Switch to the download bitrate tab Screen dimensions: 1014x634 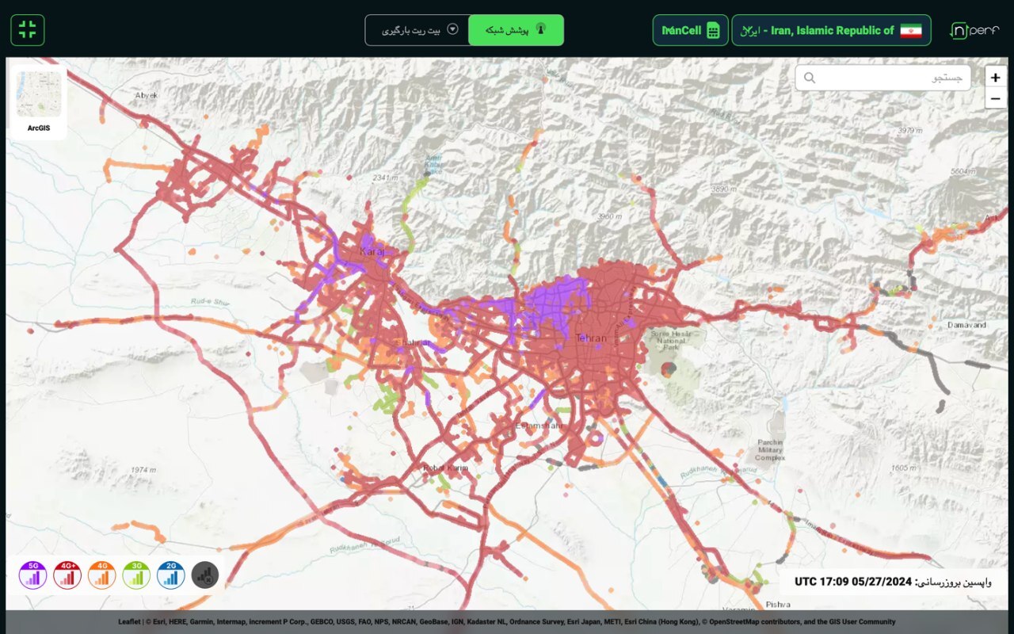[417, 30]
